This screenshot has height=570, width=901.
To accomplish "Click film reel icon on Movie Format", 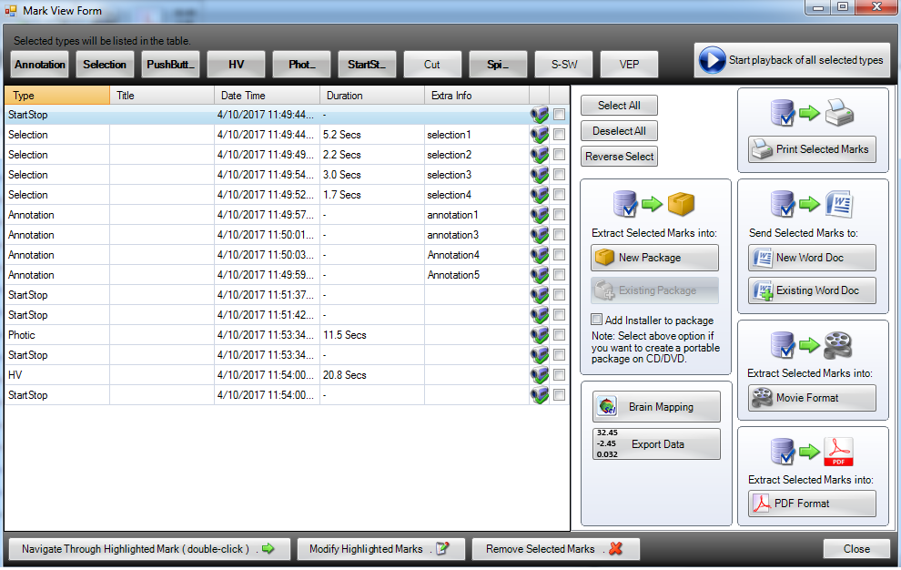I will pyautogui.click(x=762, y=397).
